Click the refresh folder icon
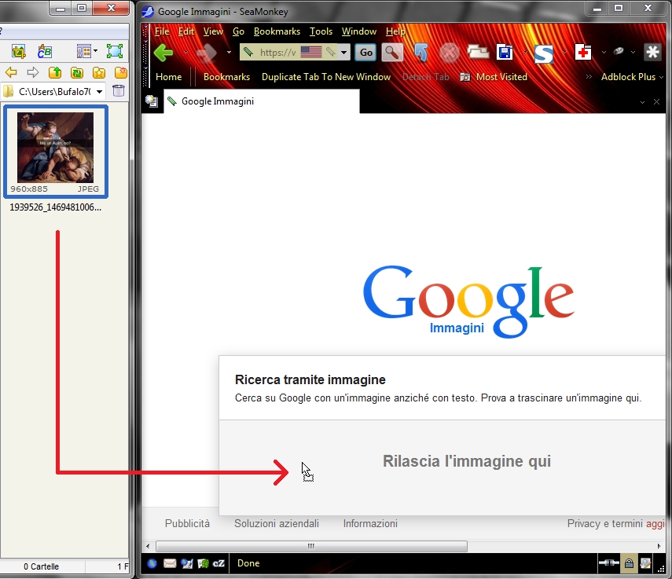 click(77, 73)
